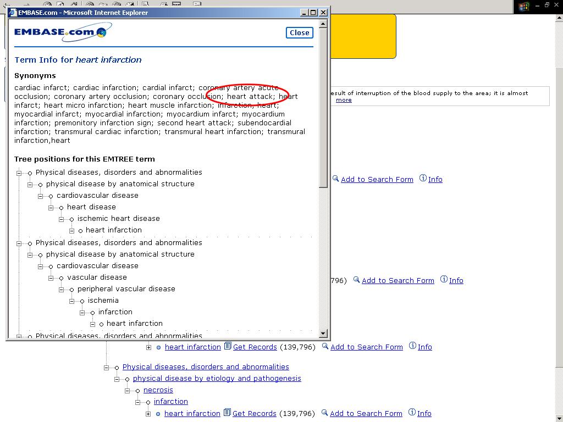Expand heart infarction node under necrosis infarction branch

pyautogui.click(x=148, y=414)
